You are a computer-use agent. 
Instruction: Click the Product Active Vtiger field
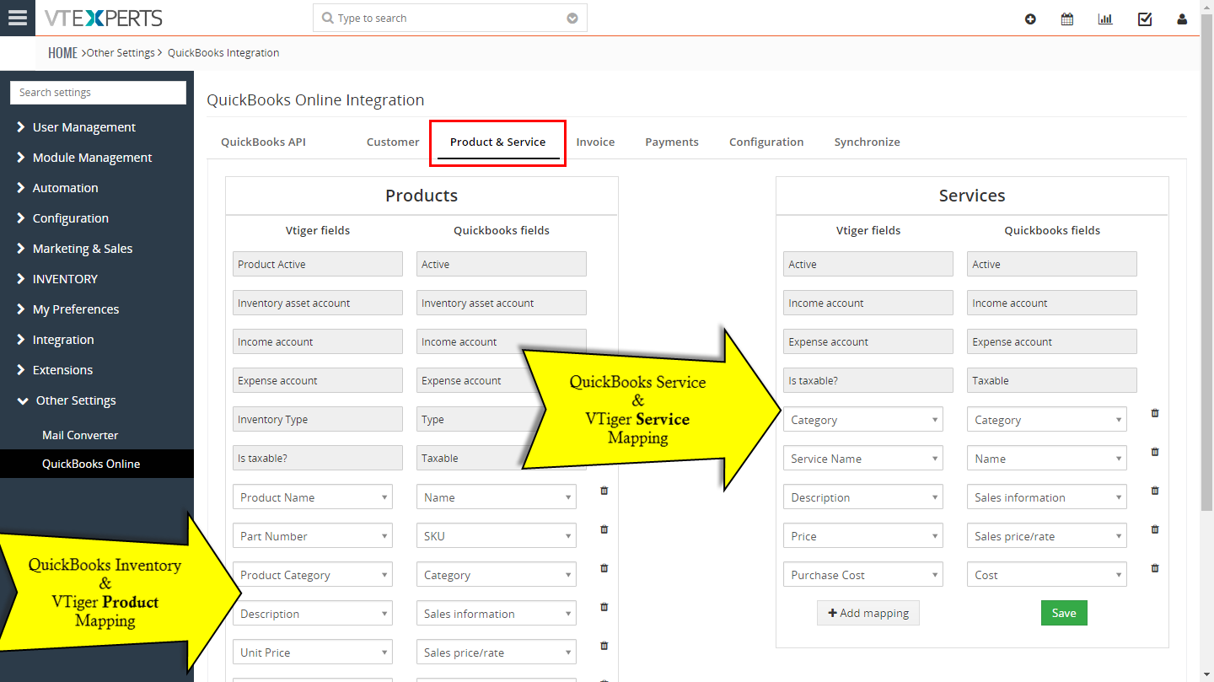318,264
